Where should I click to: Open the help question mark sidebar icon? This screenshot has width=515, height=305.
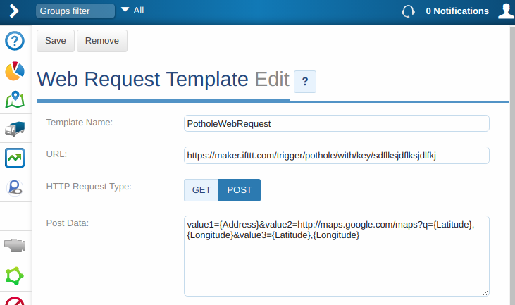click(15, 42)
